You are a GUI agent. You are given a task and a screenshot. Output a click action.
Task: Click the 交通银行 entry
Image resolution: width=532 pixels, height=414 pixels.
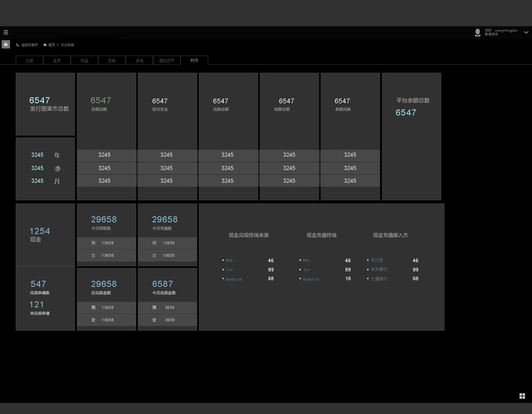(x=379, y=279)
